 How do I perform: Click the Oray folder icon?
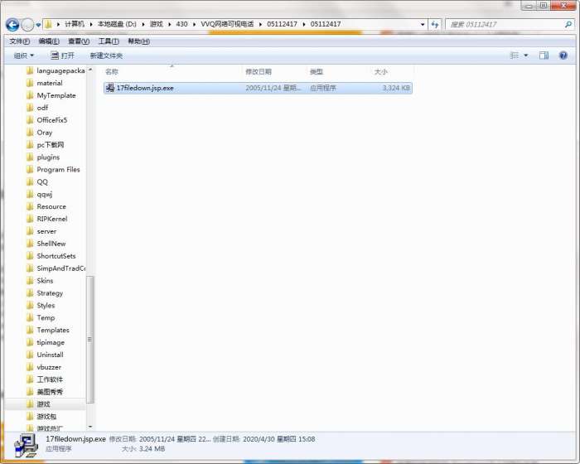pos(30,133)
